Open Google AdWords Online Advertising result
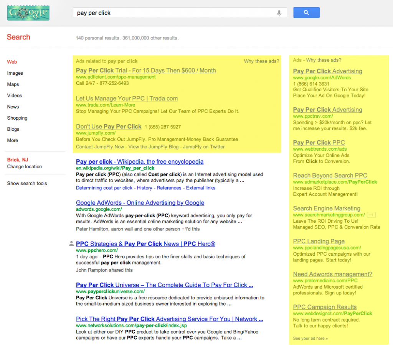The height and width of the screenshot is (345, 393). pos(140,202)
